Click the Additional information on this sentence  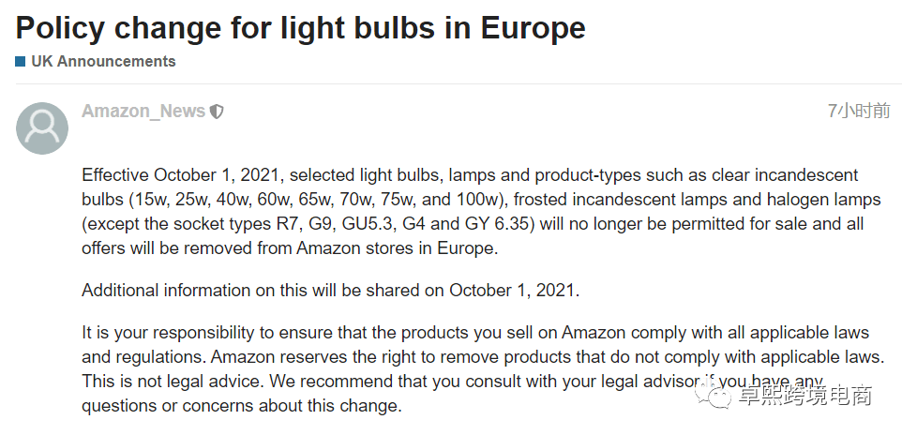(x=330, y=290)
